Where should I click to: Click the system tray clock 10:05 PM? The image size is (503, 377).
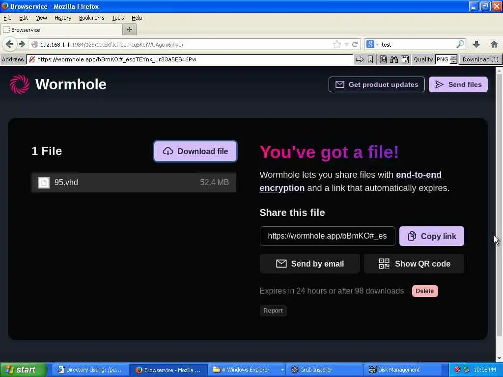[485, 370]
